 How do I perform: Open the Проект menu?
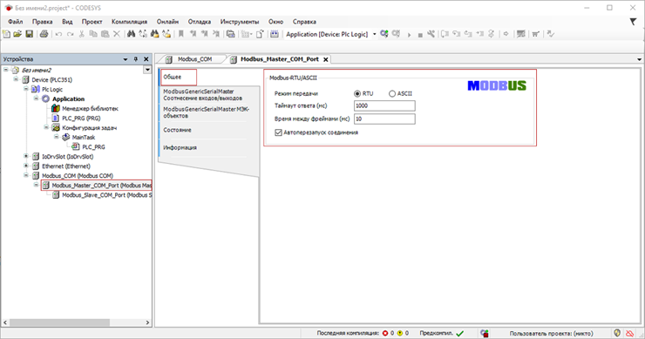click(92, 22)
